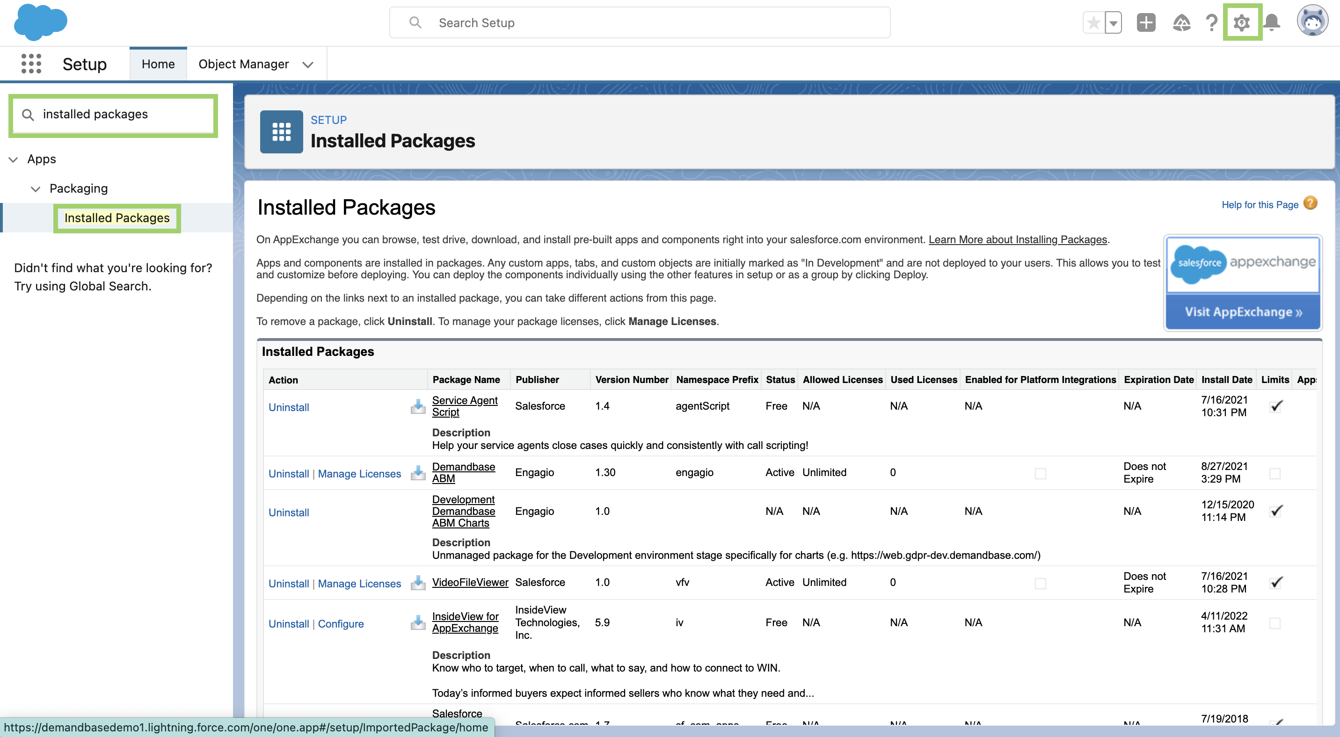This screenshot has width=1340, height=737.
Task: Toggle Limits checkbox for Demandbase ABM
Action: pyautogui.click(x=1275, y=474)
